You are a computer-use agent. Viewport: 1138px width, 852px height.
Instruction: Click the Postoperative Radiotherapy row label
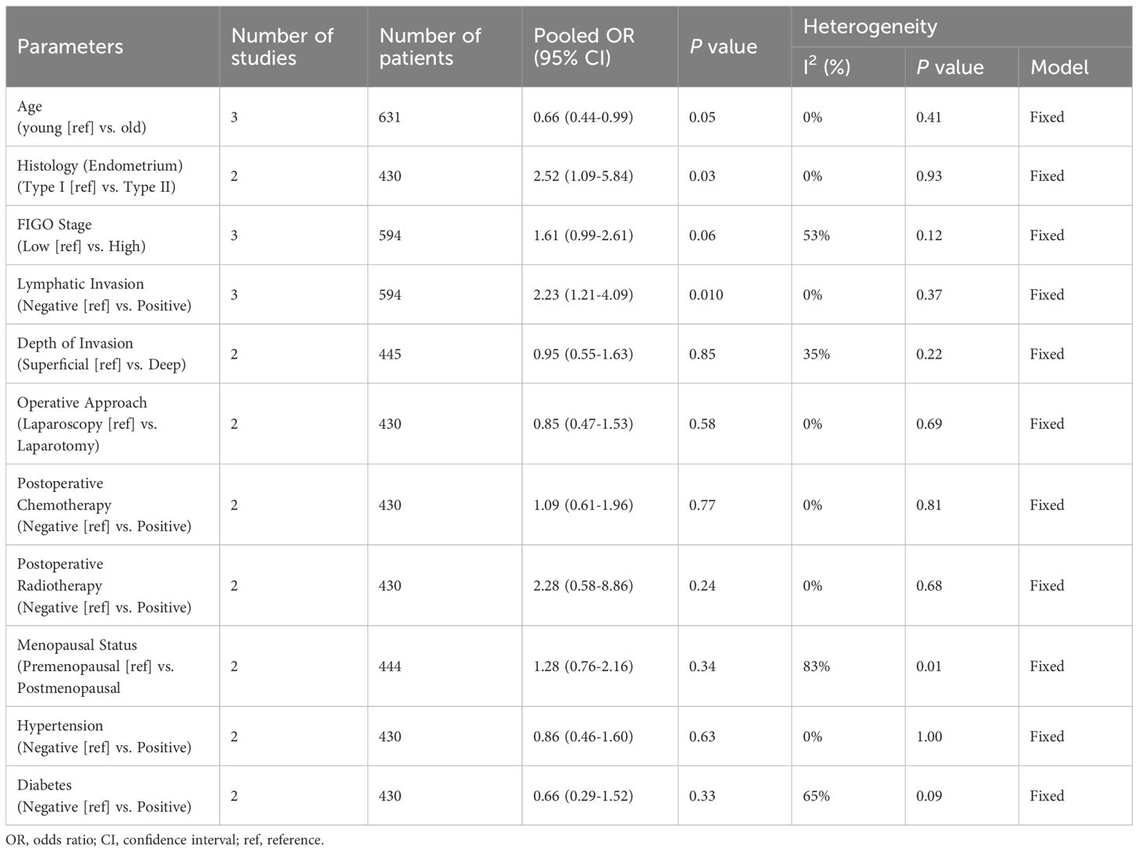[x=104, y=585]
